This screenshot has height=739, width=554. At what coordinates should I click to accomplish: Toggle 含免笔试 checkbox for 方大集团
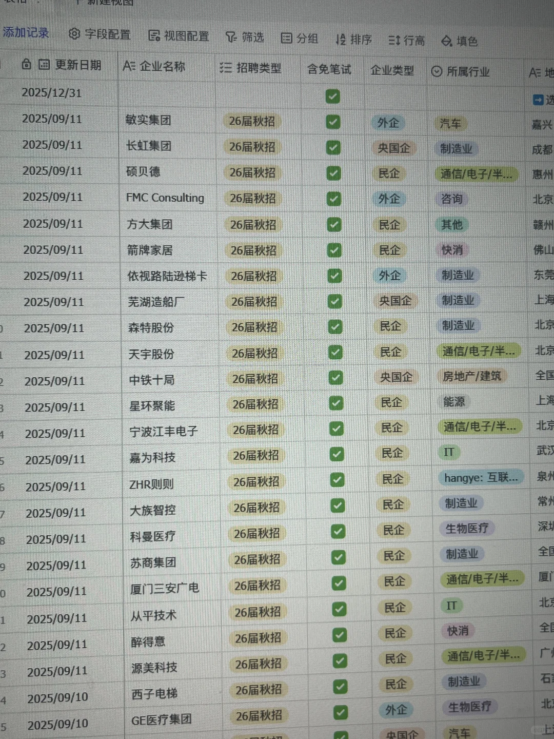(x=334, y=224)
